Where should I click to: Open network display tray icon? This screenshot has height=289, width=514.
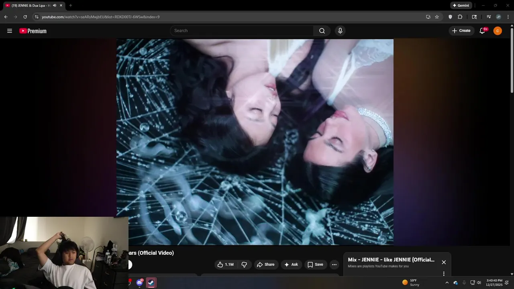tap(473, 283)
